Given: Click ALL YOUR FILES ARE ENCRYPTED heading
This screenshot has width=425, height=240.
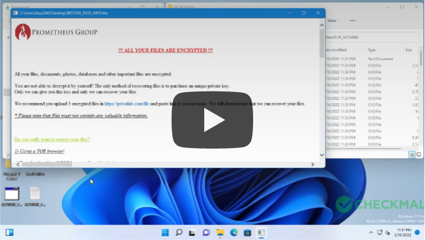Looking at the screenshot, I should [165, 50].
